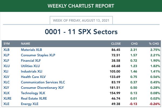Open the XLB symbol link
162x108 pixels.
point(6,50)
